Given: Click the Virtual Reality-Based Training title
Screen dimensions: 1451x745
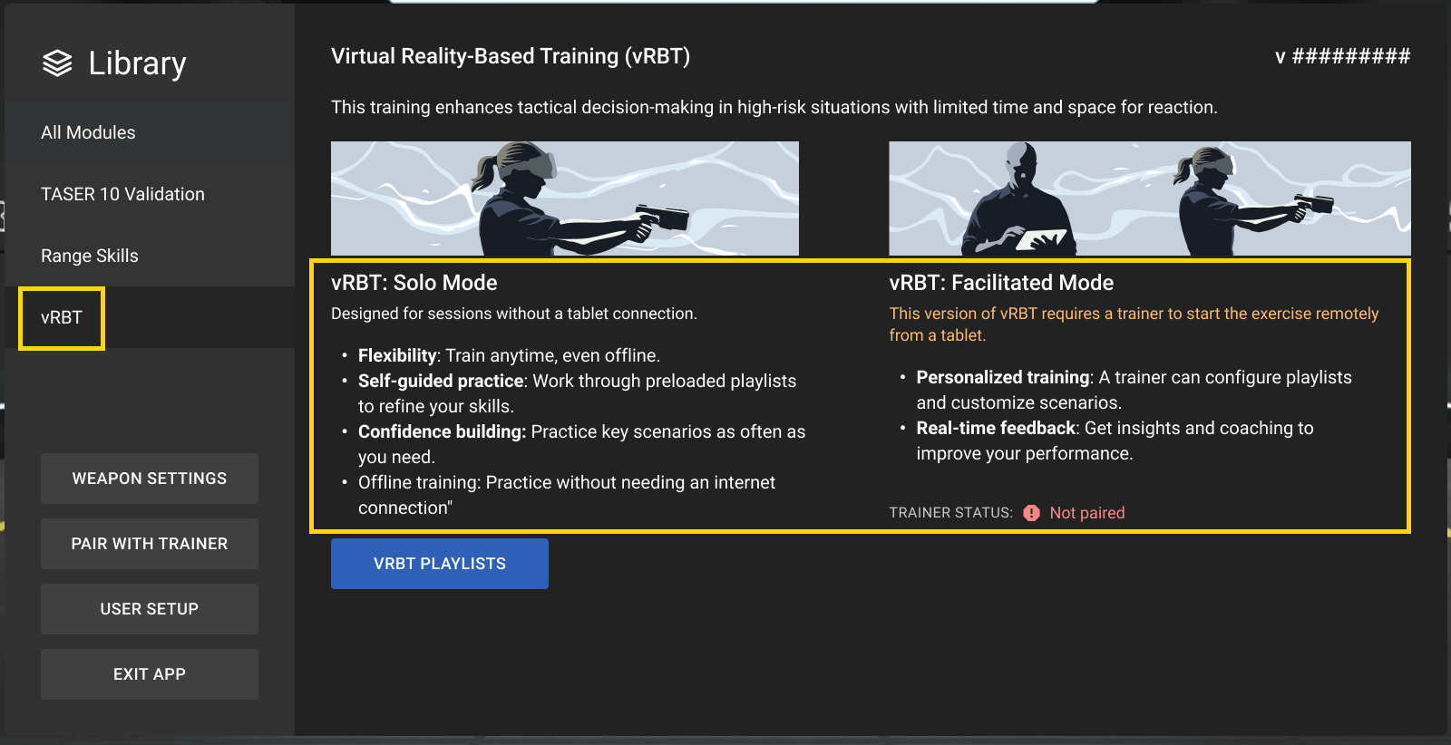Looking at the screenshot, I should pos(510,56).
